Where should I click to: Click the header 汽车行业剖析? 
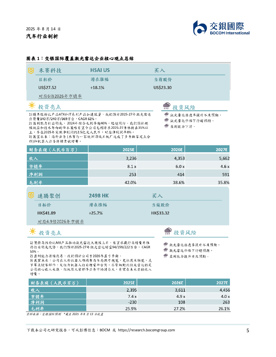click(x=42, y=37)
